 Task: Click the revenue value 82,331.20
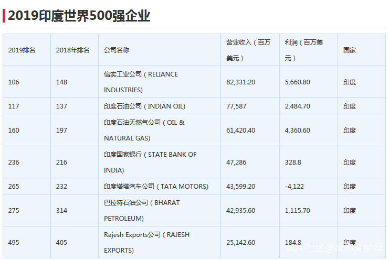240,82
